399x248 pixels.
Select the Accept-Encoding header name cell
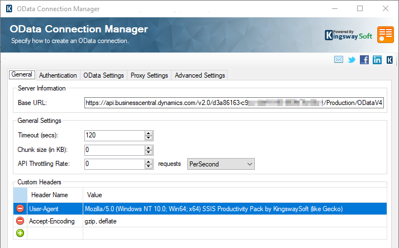55,221
